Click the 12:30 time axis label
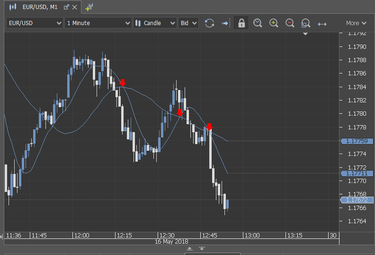This screenshot has height=255, width=375. (167, 236)
